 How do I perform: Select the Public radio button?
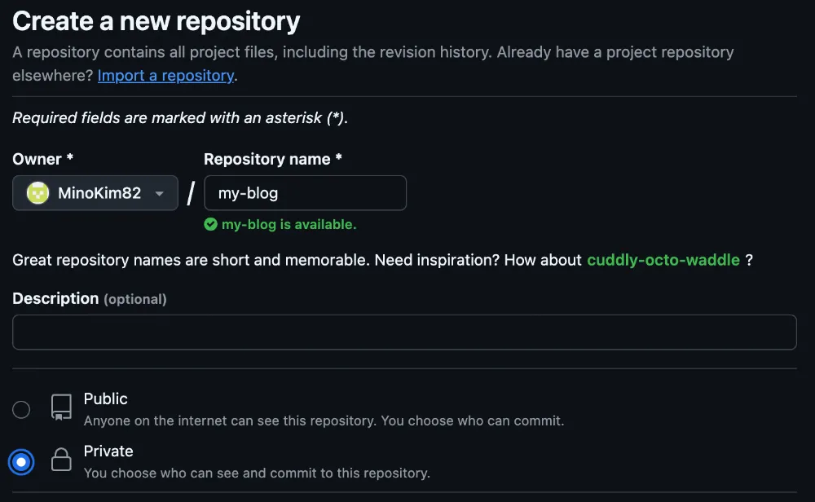pos(21,409)
